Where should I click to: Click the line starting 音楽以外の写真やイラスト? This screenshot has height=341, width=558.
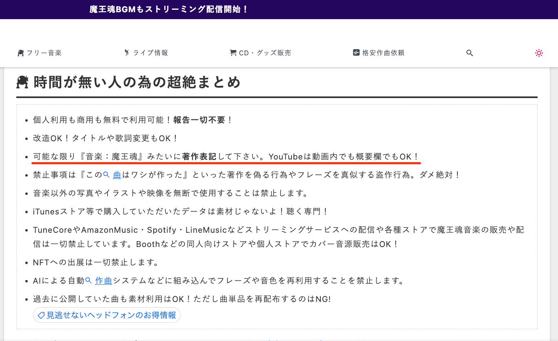tap(170, 193)
